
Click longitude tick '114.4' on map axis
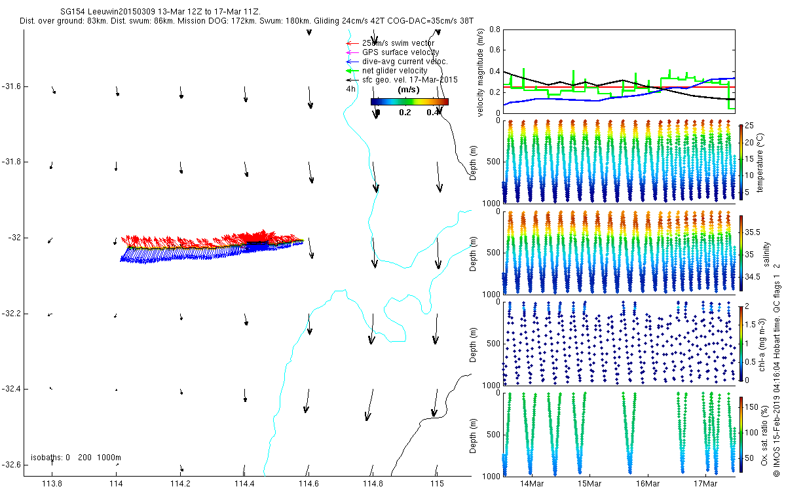click(x=244, y=484)
